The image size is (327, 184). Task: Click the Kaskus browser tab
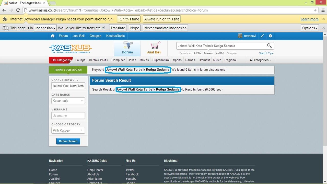coord(25,3)
